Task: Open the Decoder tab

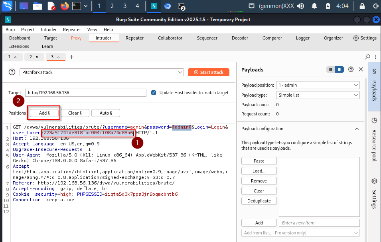Action: 240,38
